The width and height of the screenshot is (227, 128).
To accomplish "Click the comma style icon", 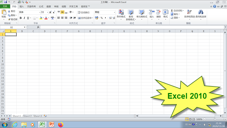I will [x=105, y=18].
